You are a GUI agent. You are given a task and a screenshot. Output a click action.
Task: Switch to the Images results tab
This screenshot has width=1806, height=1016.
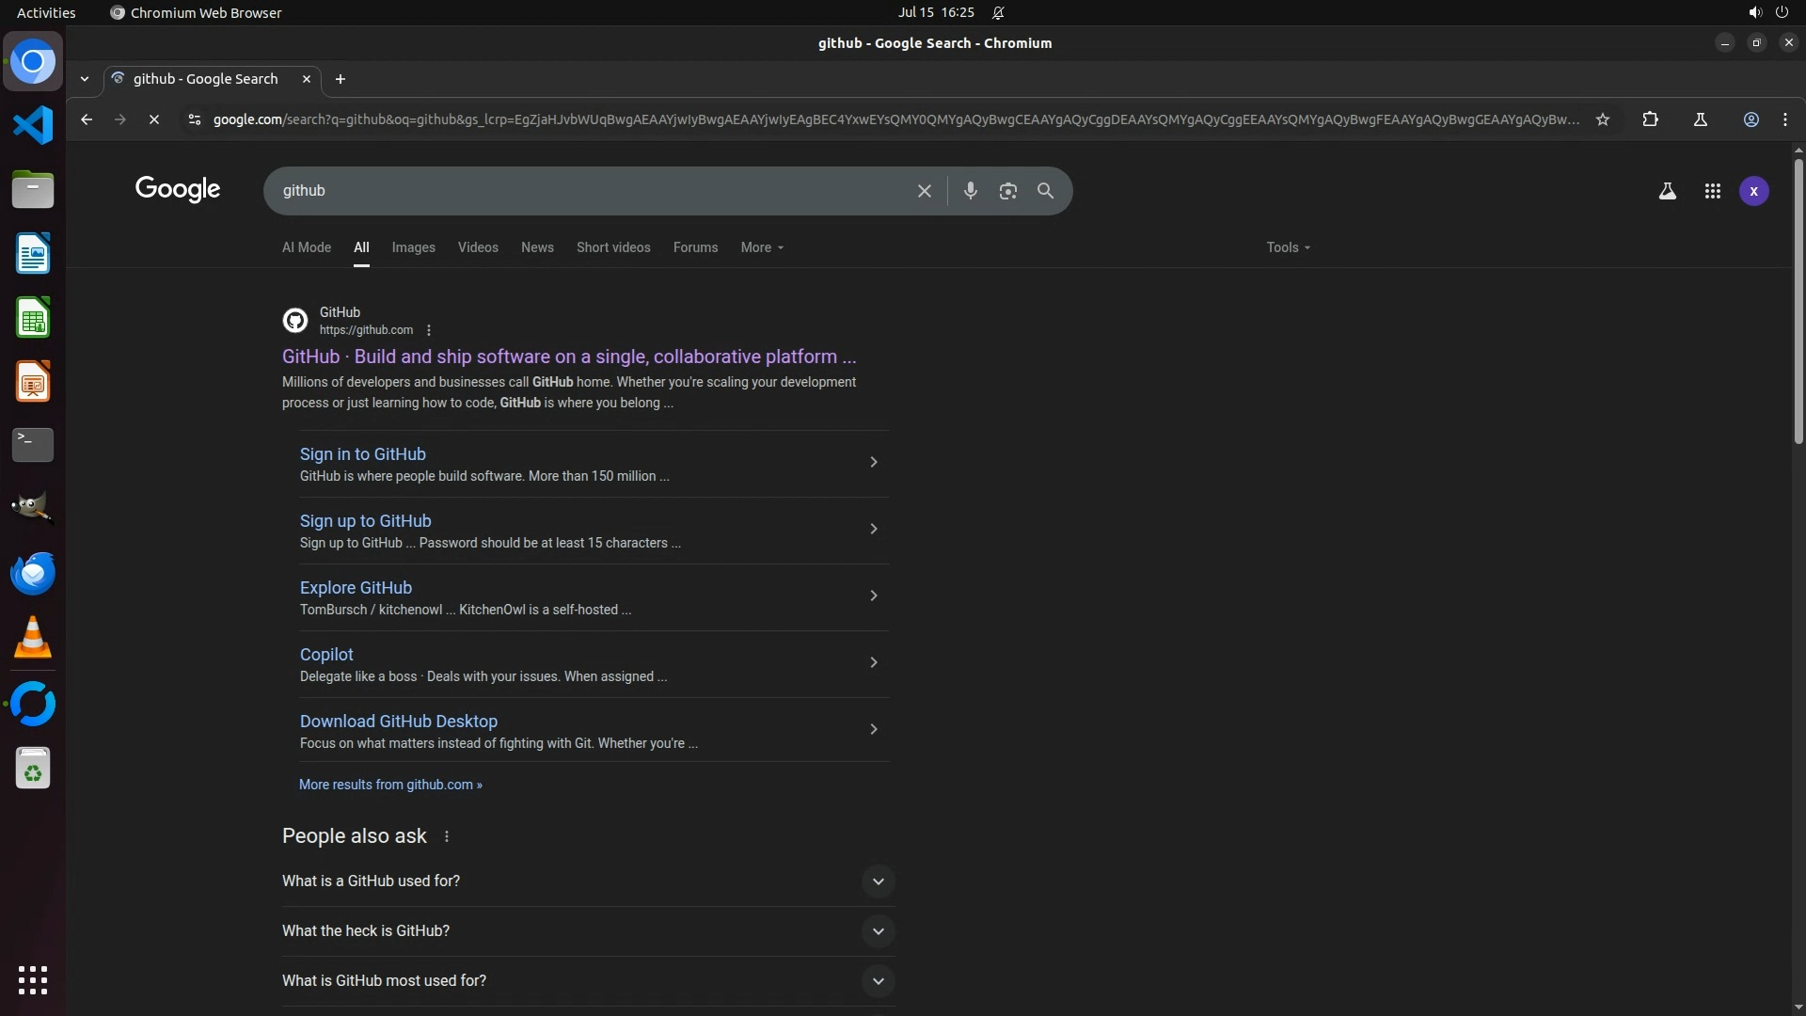(413, 247)
